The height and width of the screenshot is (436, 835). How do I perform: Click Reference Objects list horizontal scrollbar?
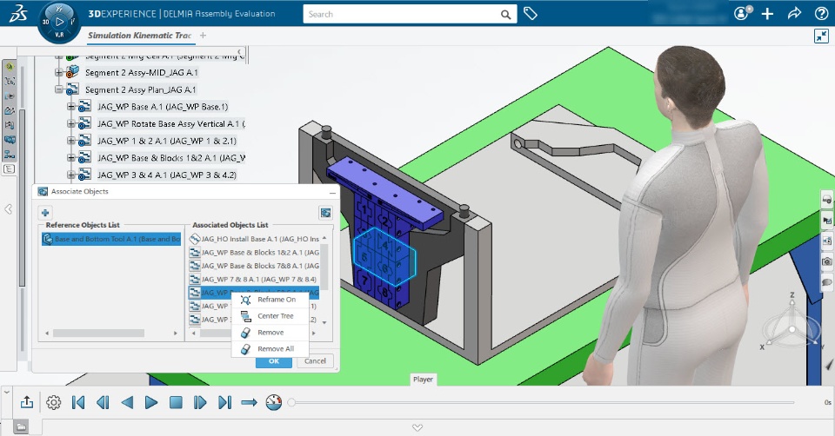tap(98, 334)
